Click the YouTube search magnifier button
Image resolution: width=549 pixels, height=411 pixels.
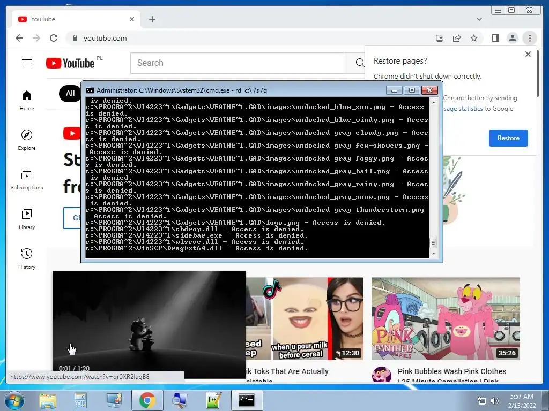pos(359,63)
